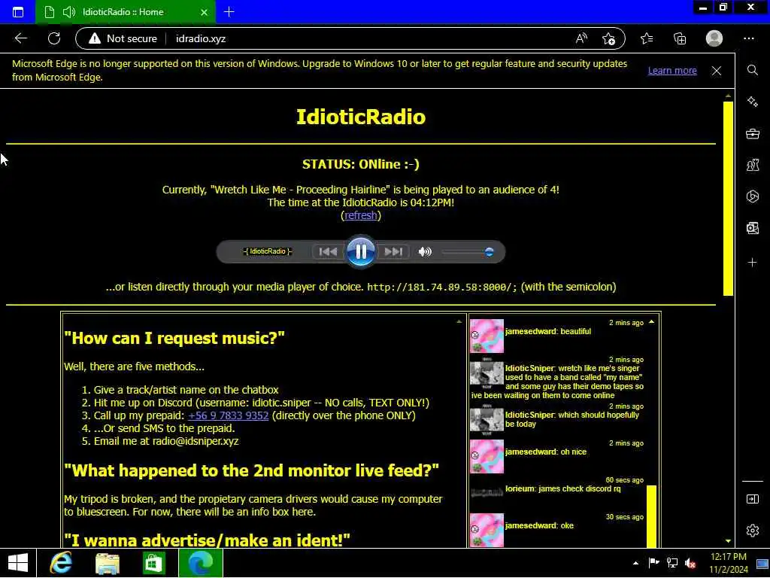Launch Internet Explorer from taskbar
Viewport: 770px width, 578px height.
(61, 563)
